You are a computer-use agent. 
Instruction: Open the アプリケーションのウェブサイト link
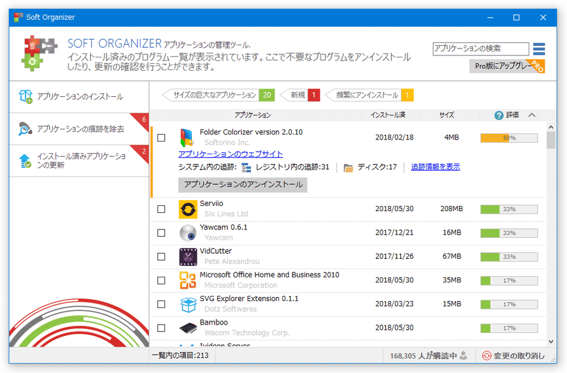coord(231,154)
